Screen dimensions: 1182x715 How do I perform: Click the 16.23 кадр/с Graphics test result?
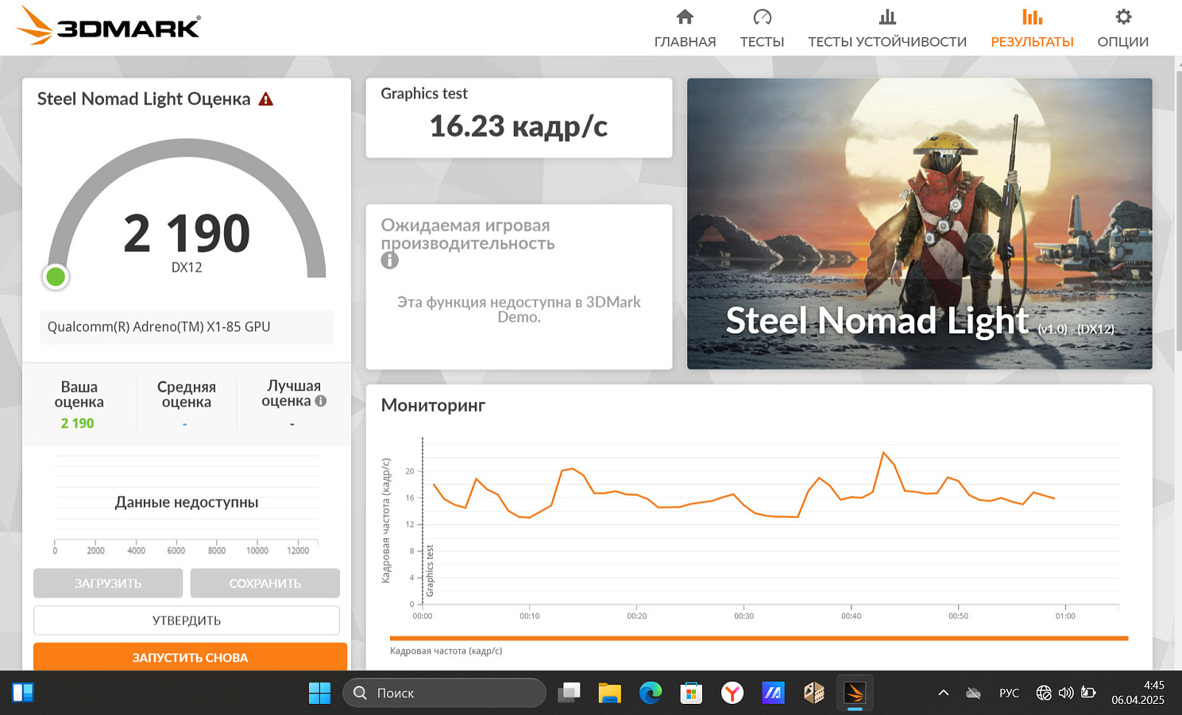click(519, 126)
